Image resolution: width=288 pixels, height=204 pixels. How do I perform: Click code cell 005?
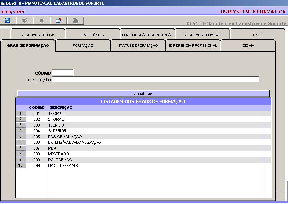coord(36,137)
